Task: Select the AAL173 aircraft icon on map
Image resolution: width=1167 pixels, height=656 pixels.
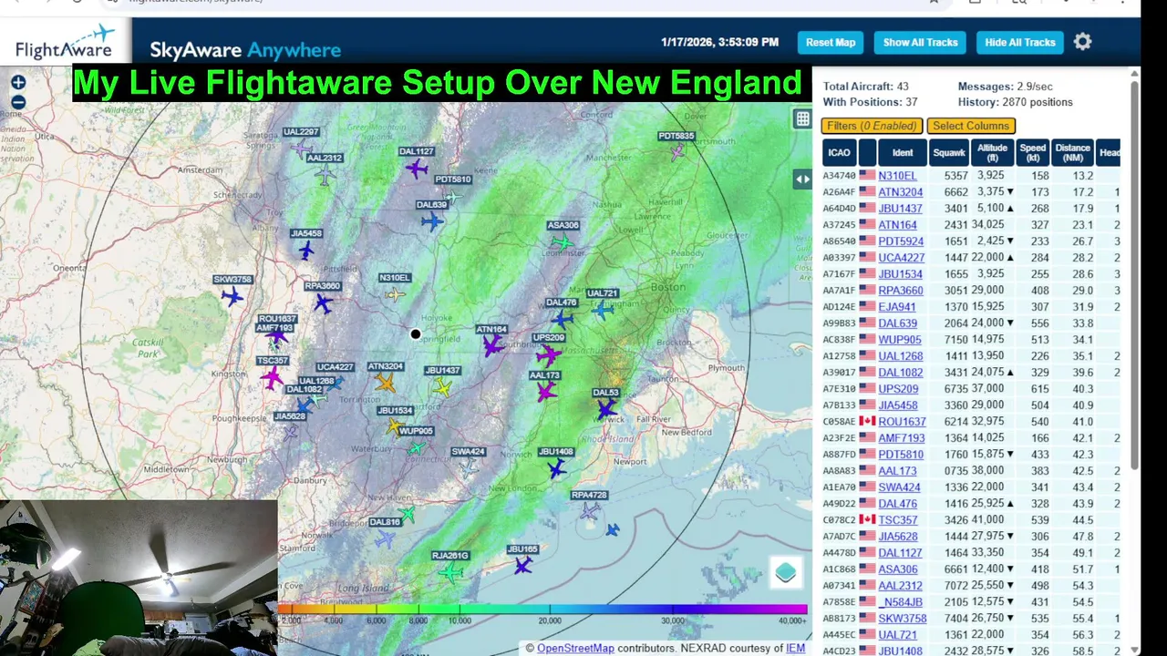Action: [545, 393]
